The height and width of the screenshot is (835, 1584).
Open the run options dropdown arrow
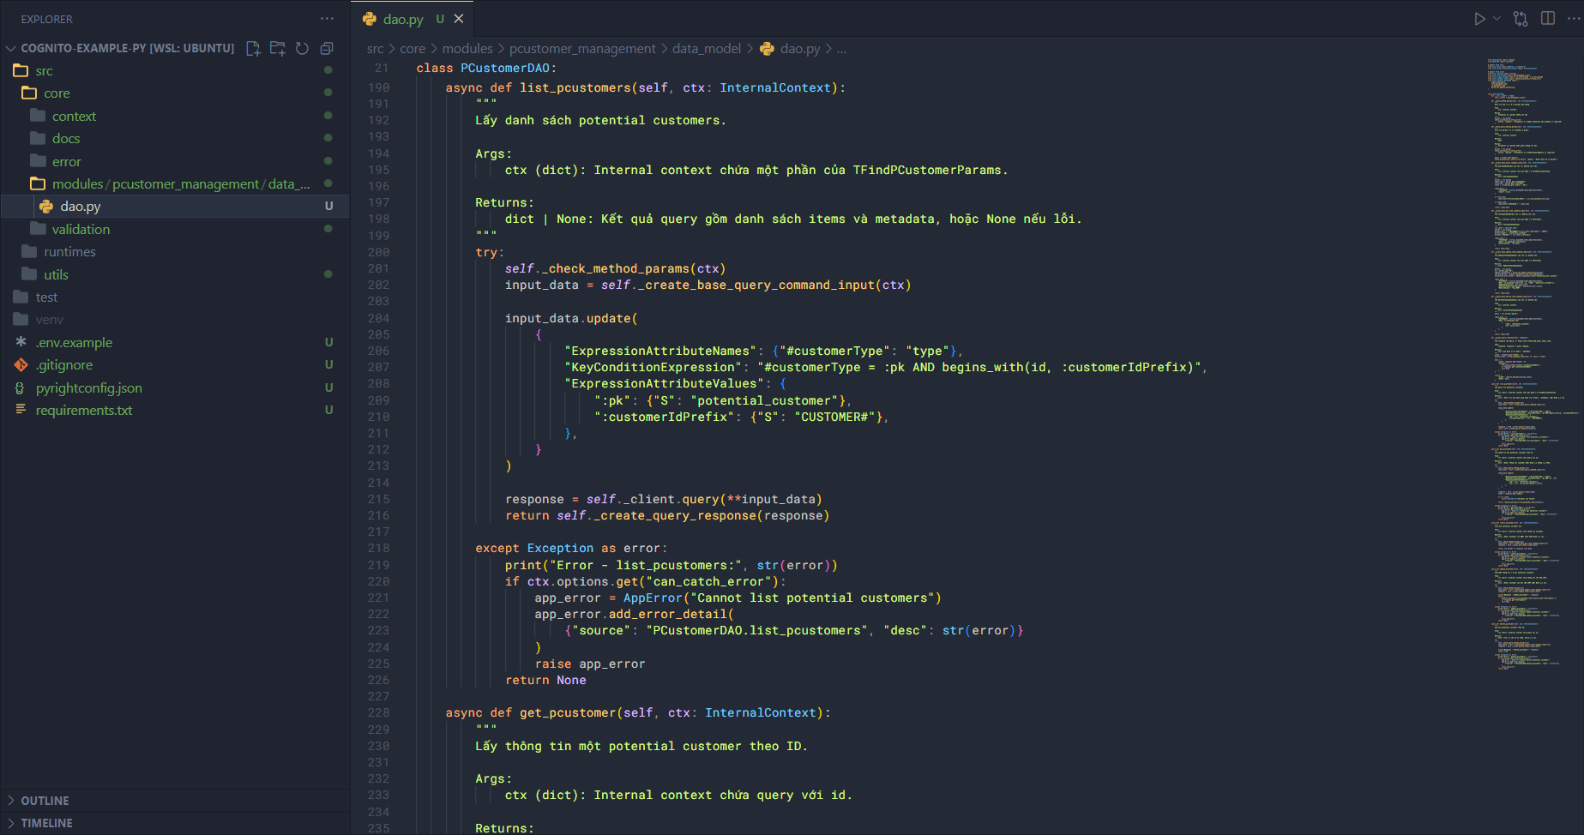point(1497,19)
